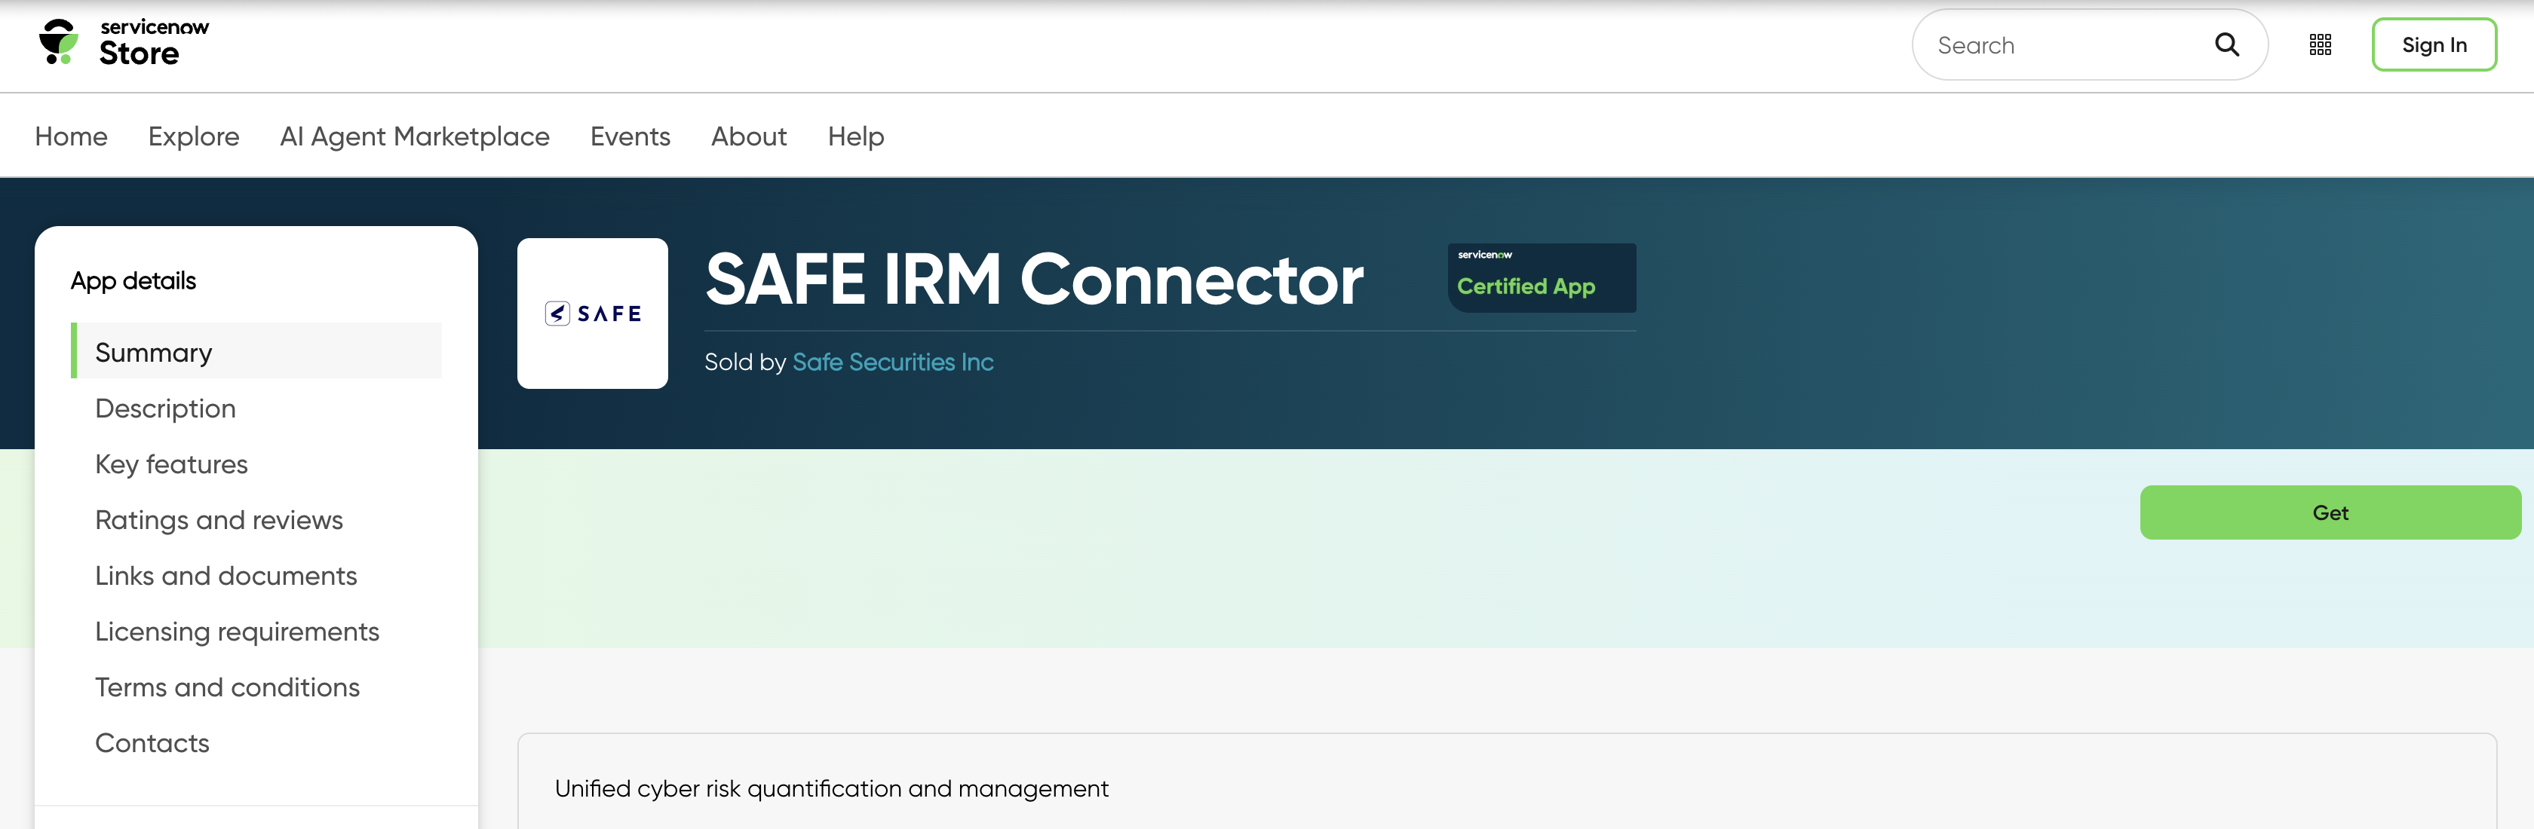Jump to Links and documents
Image resolution: width=2534 pixels, height=829 pixels.
click(x=225, y=577)
